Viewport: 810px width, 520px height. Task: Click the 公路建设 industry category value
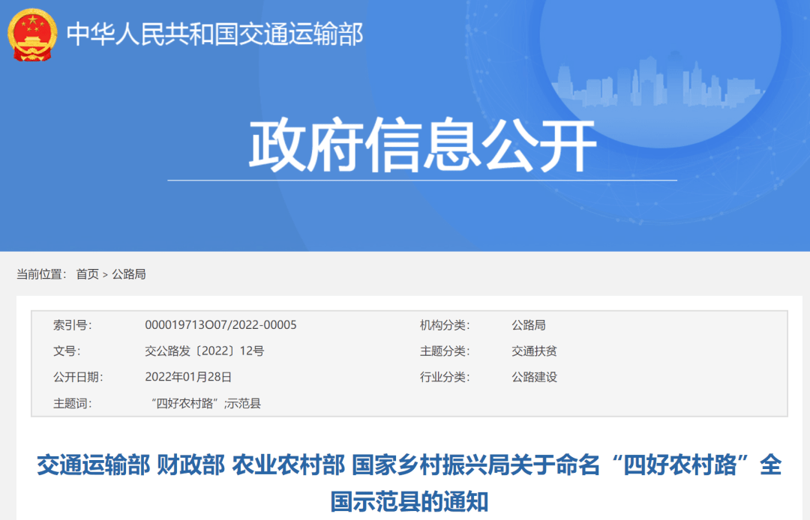[534, 377]
